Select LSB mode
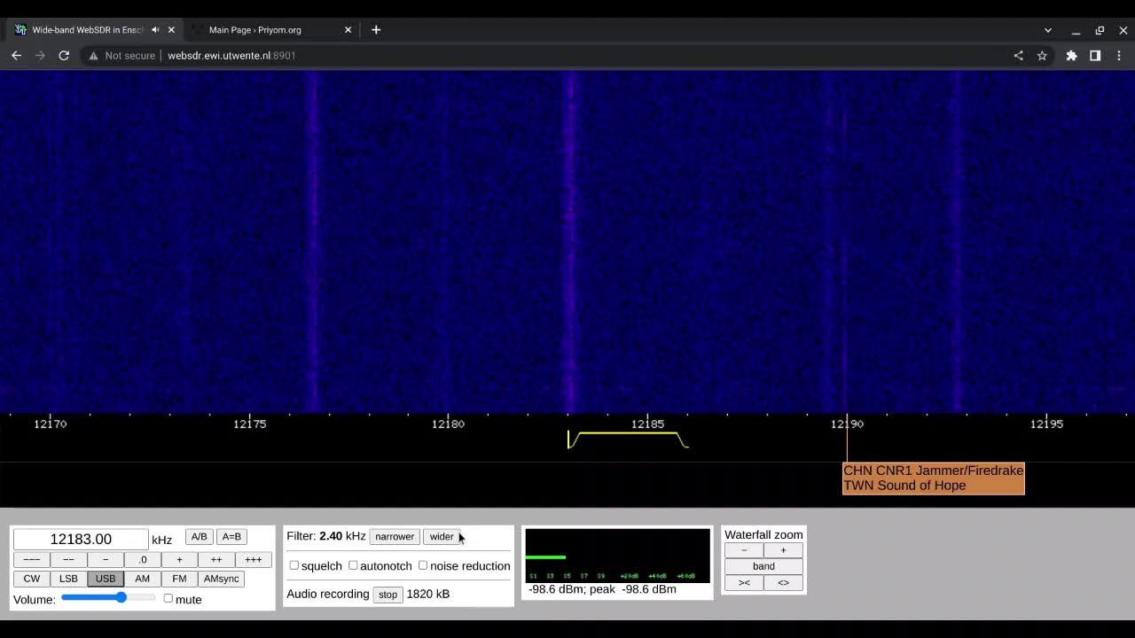 click(68, 579)
